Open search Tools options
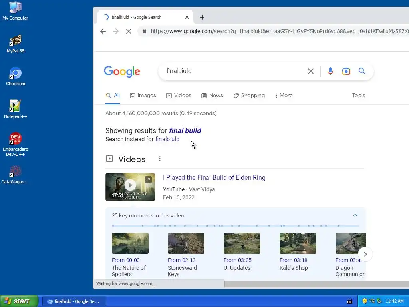Viewport: 409px width, 307px height. point(358,95)
